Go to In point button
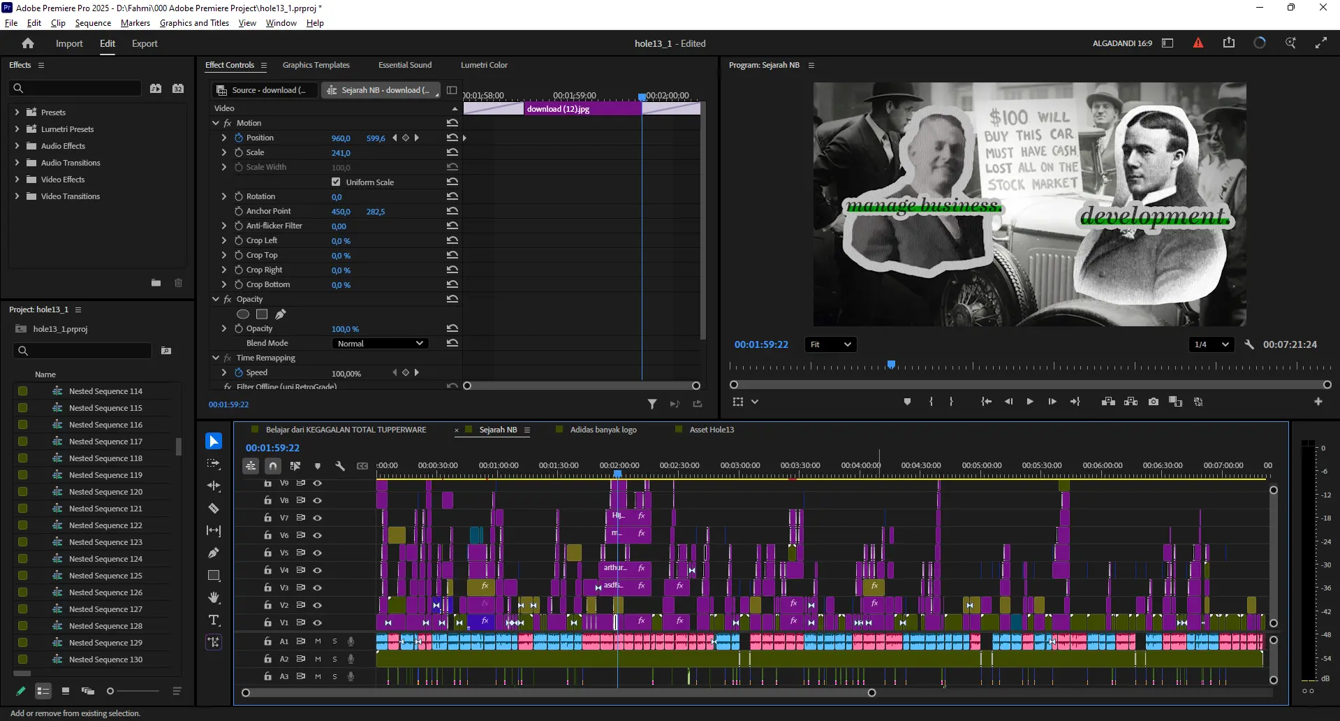 click(x=986, y=402)
